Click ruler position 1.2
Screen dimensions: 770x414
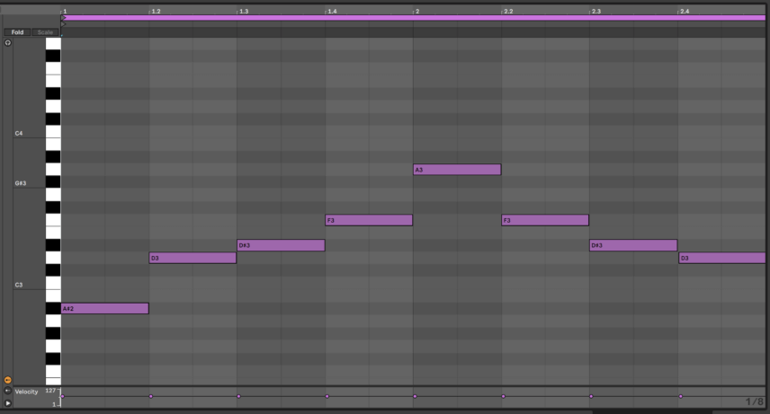(x=156, y=12)
